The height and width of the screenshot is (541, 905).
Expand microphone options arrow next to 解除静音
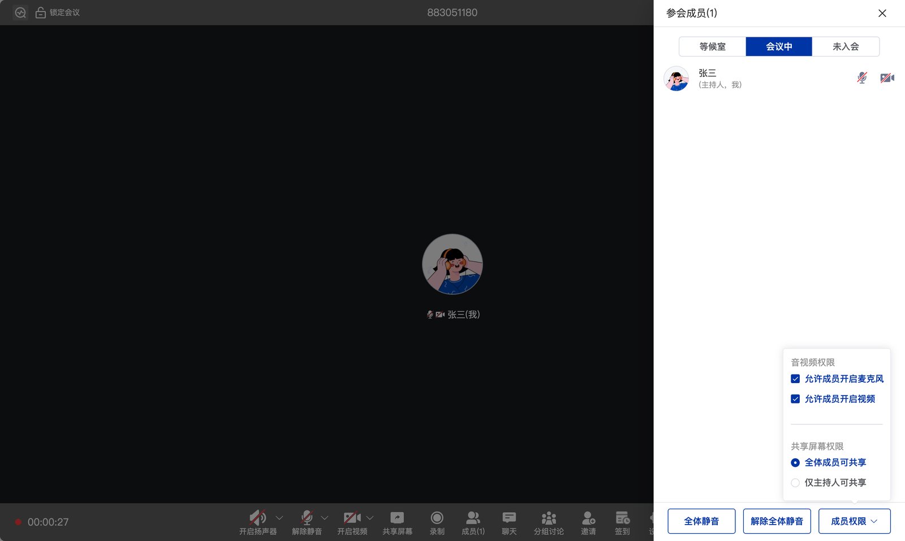tap(324, 518)
